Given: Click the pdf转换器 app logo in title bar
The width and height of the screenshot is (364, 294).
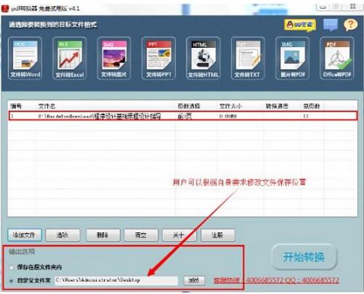Looking at the screenshot, I should coord(4,9).
